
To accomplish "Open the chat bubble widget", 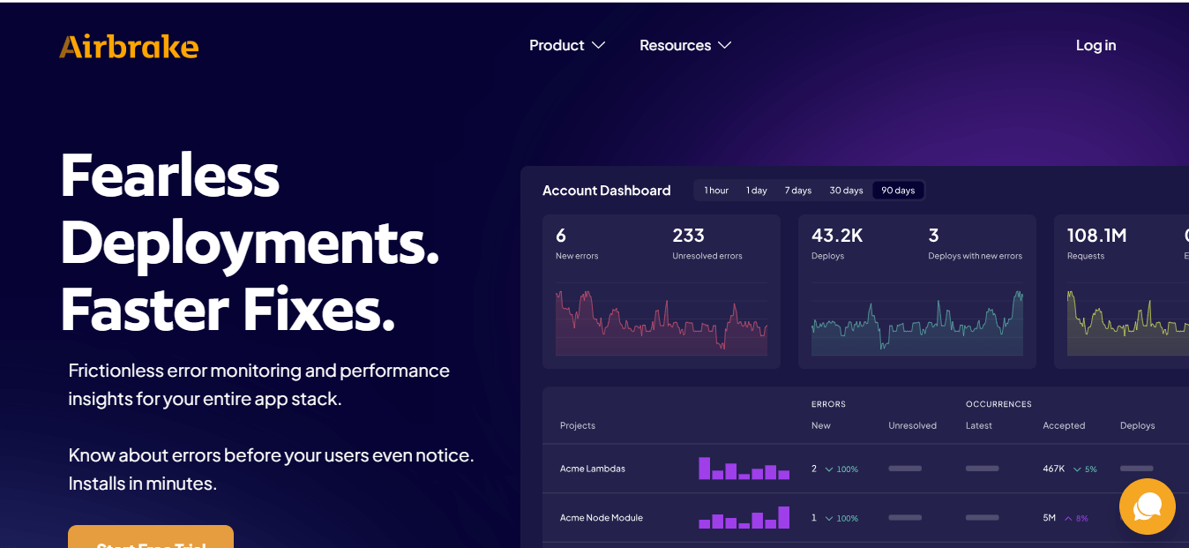I will (x=1147, y=507).
